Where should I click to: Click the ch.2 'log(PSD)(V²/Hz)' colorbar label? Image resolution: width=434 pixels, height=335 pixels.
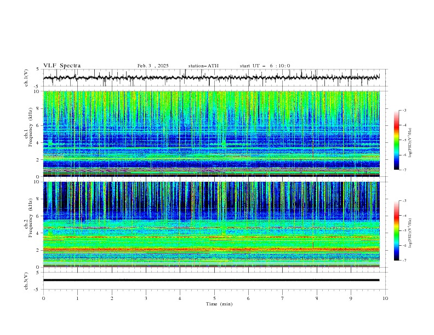410,233
